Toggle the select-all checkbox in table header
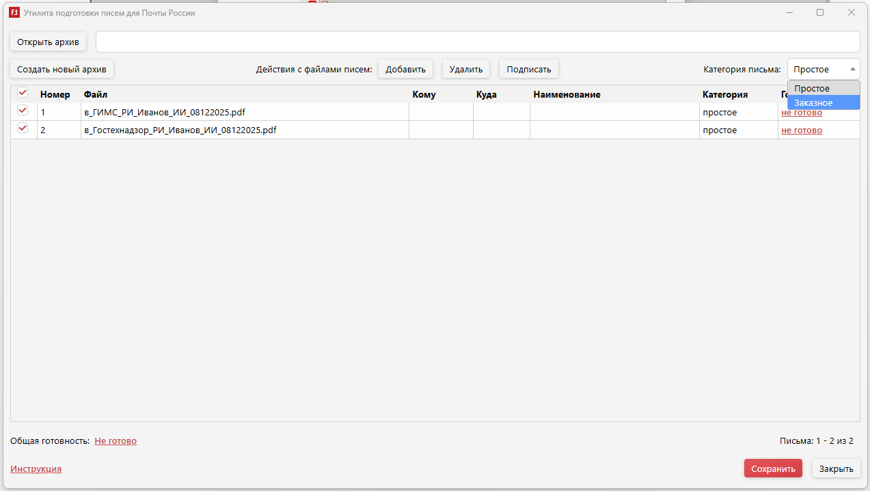This screenshot has height=491, width=870. point(23,93)
